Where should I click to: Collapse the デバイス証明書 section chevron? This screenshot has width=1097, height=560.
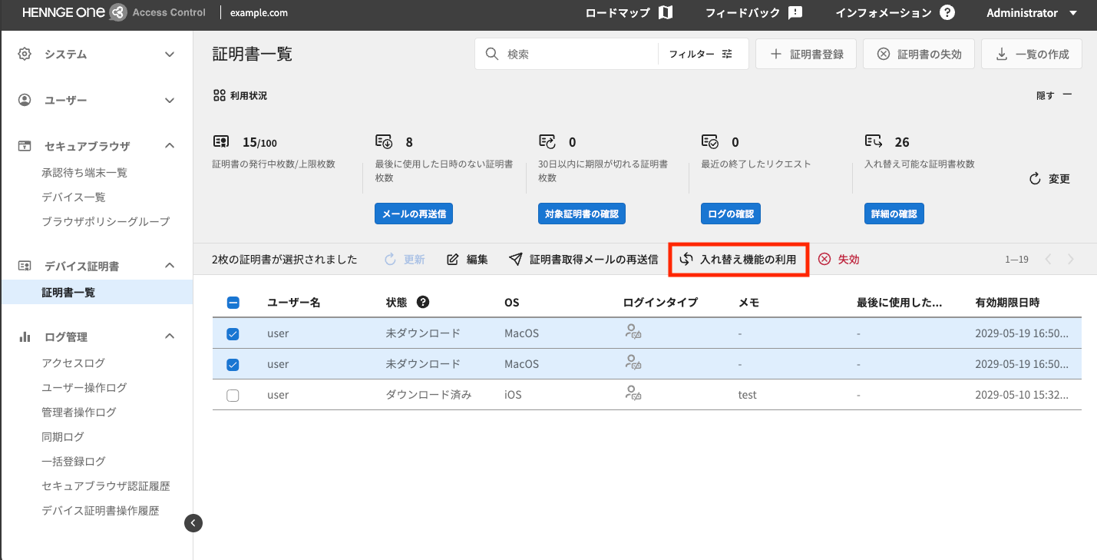coord(170,266)
